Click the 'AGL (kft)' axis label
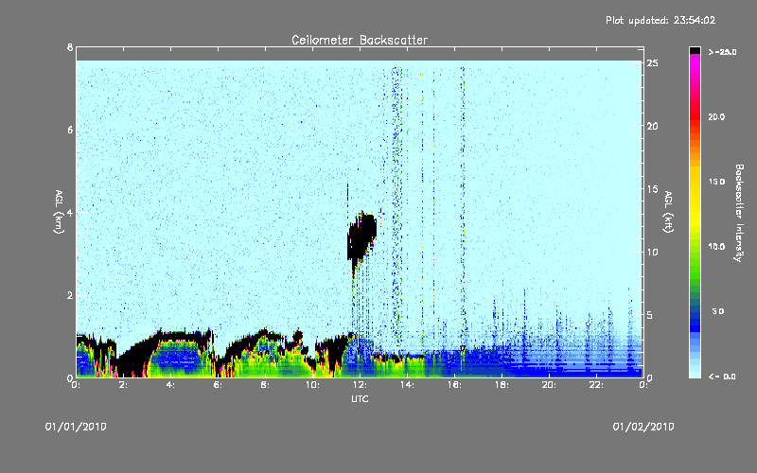 (668, 212)
